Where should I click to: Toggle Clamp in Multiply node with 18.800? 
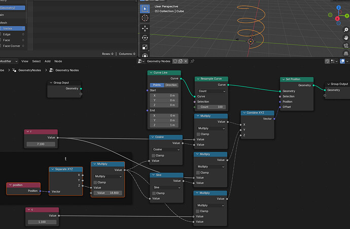click(x=95, y=182)
